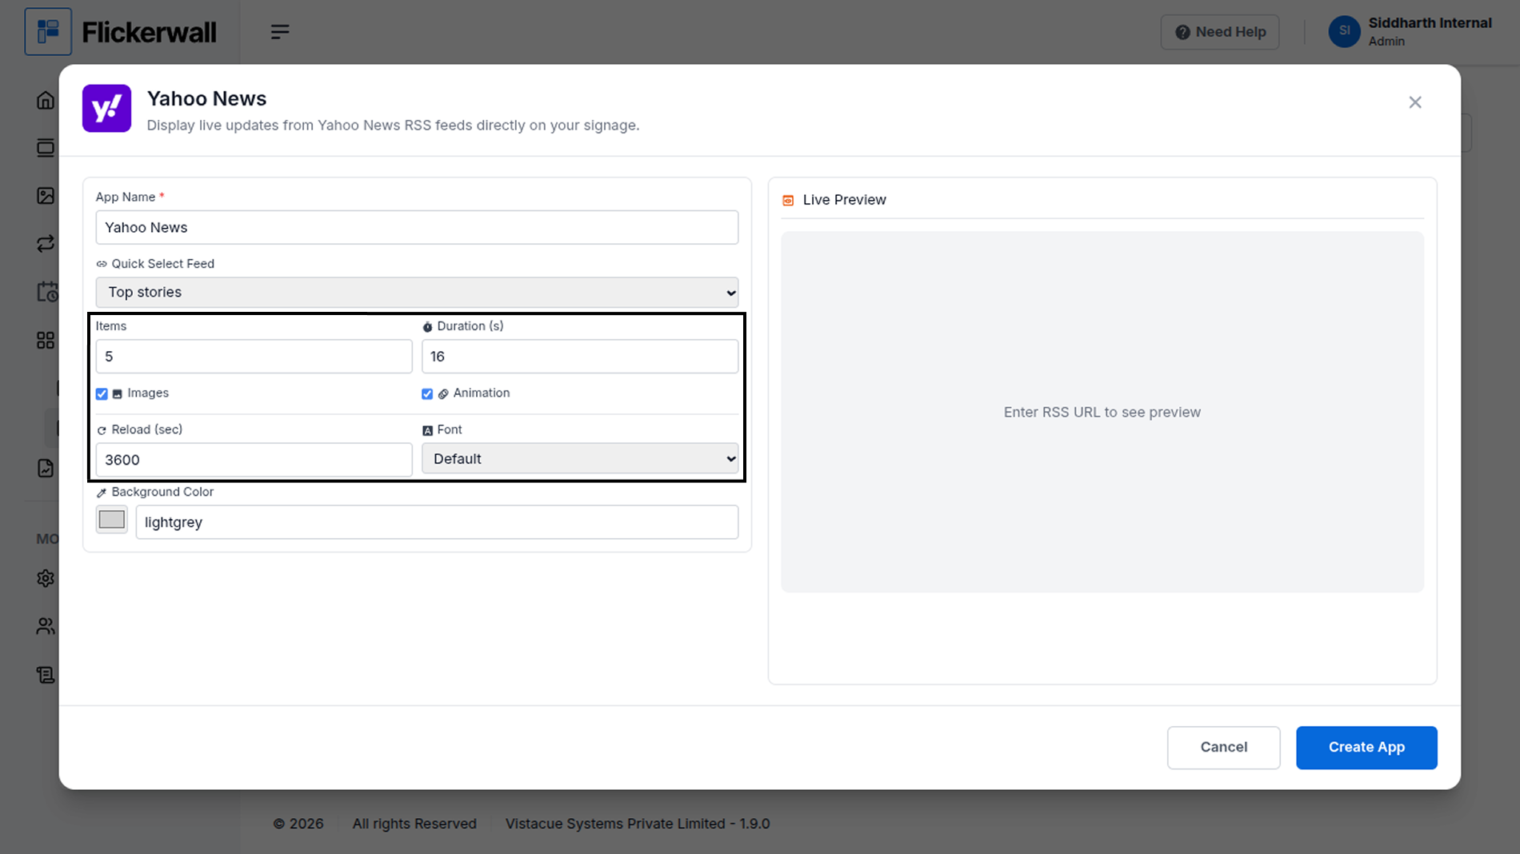Click the 'Enter RSS URL to see preview' text
Viewport: 1520px width, 854px height.
[x=1102, y=413]
